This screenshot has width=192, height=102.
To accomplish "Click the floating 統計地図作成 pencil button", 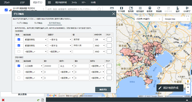I will 170,88.
